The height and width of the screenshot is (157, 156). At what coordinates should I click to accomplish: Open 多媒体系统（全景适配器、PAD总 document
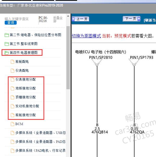pos(40,142)
